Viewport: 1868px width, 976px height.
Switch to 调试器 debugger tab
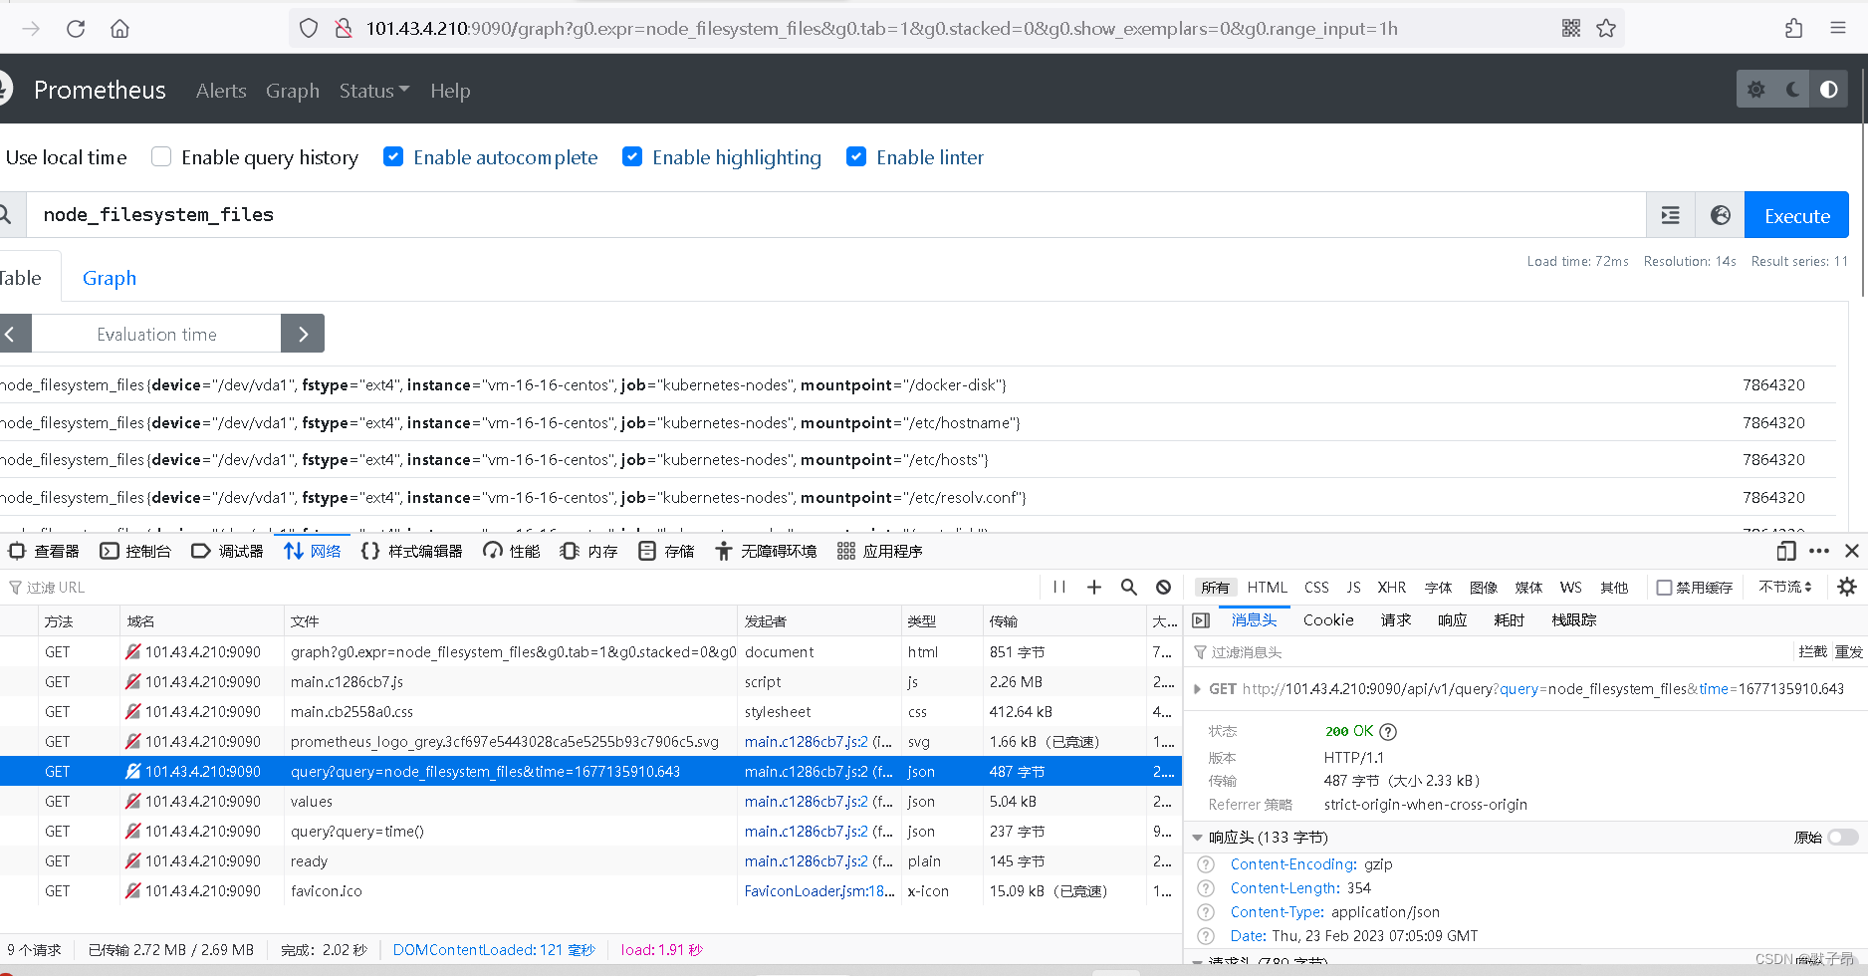tap(228, 551)
